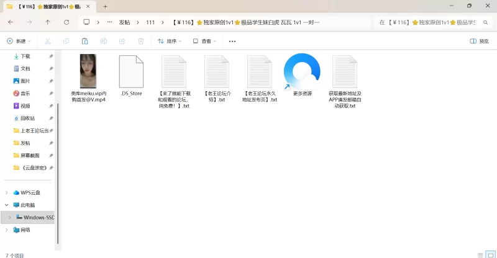This screenshot has height=258, width=497.
Task: Unpin 图片 using its pin icon
Action: point(51,81)
